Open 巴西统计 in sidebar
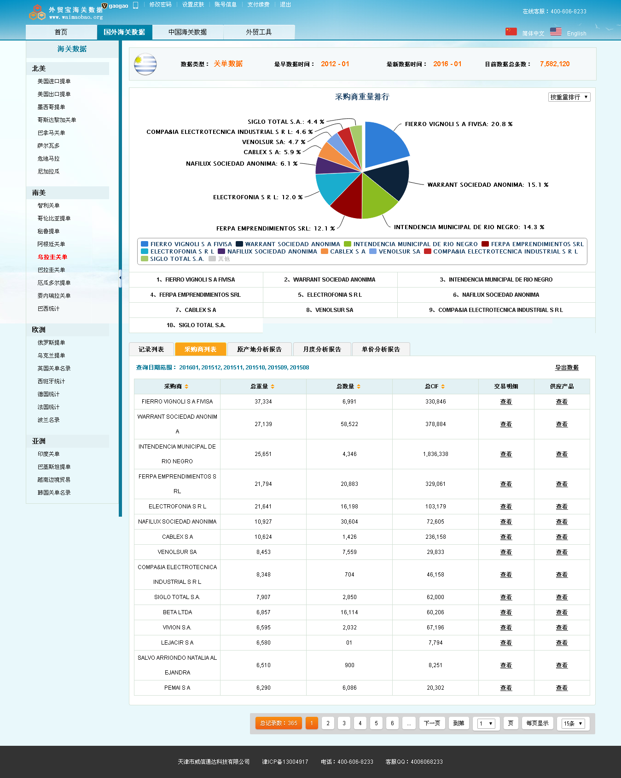 (x=48, y=309)
